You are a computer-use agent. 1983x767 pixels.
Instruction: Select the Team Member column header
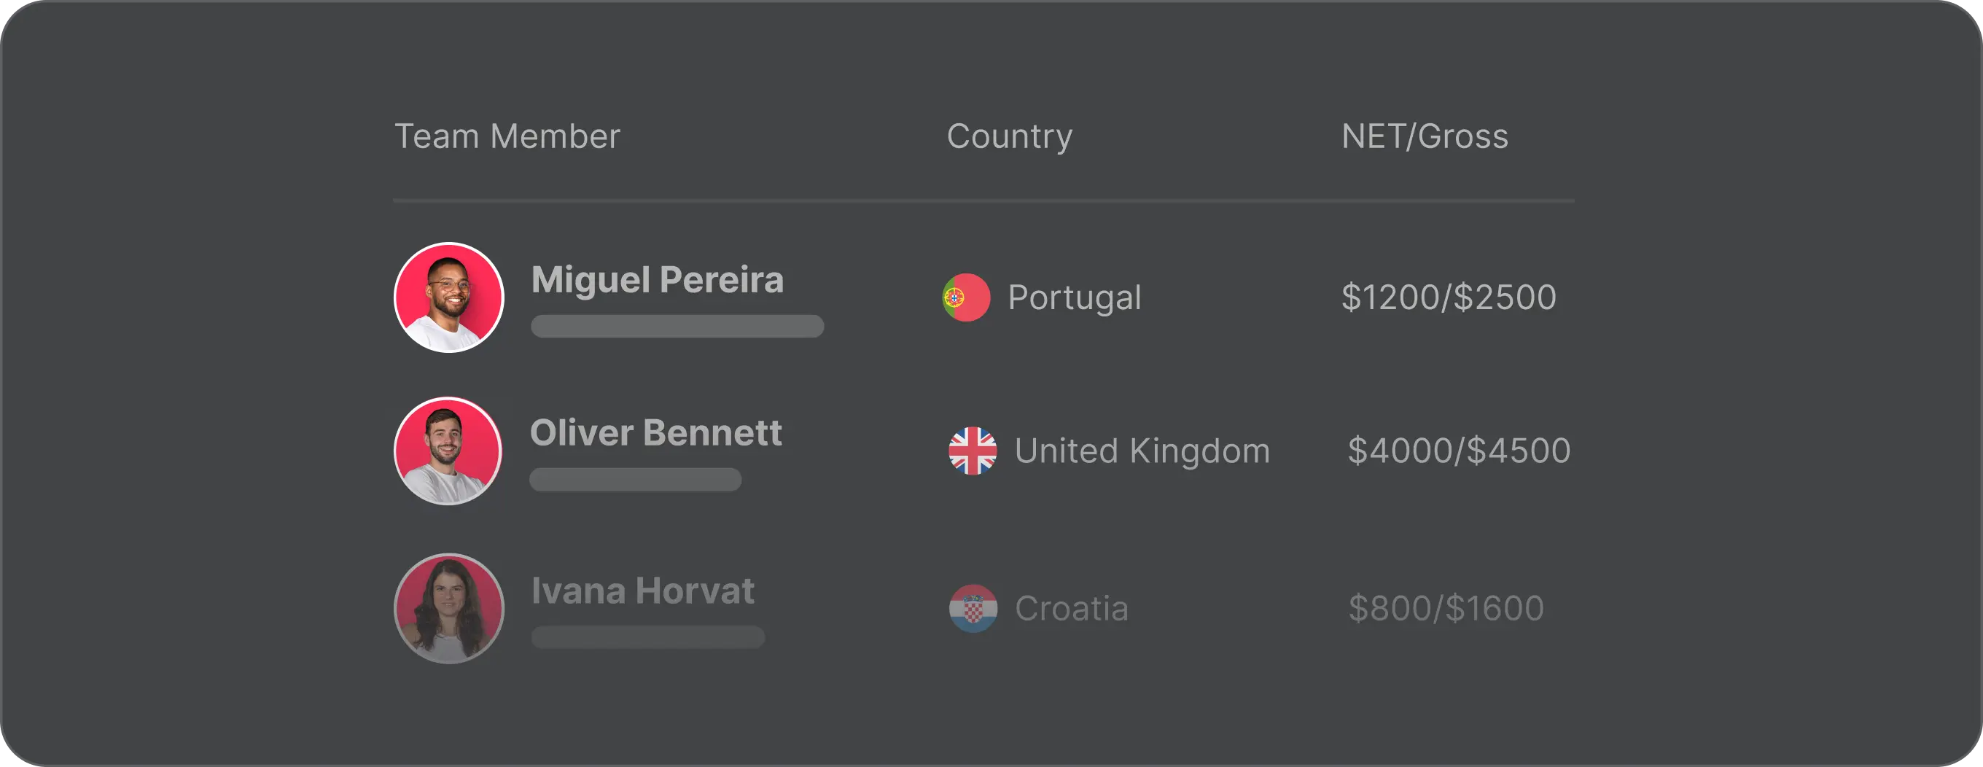[507, 137]
